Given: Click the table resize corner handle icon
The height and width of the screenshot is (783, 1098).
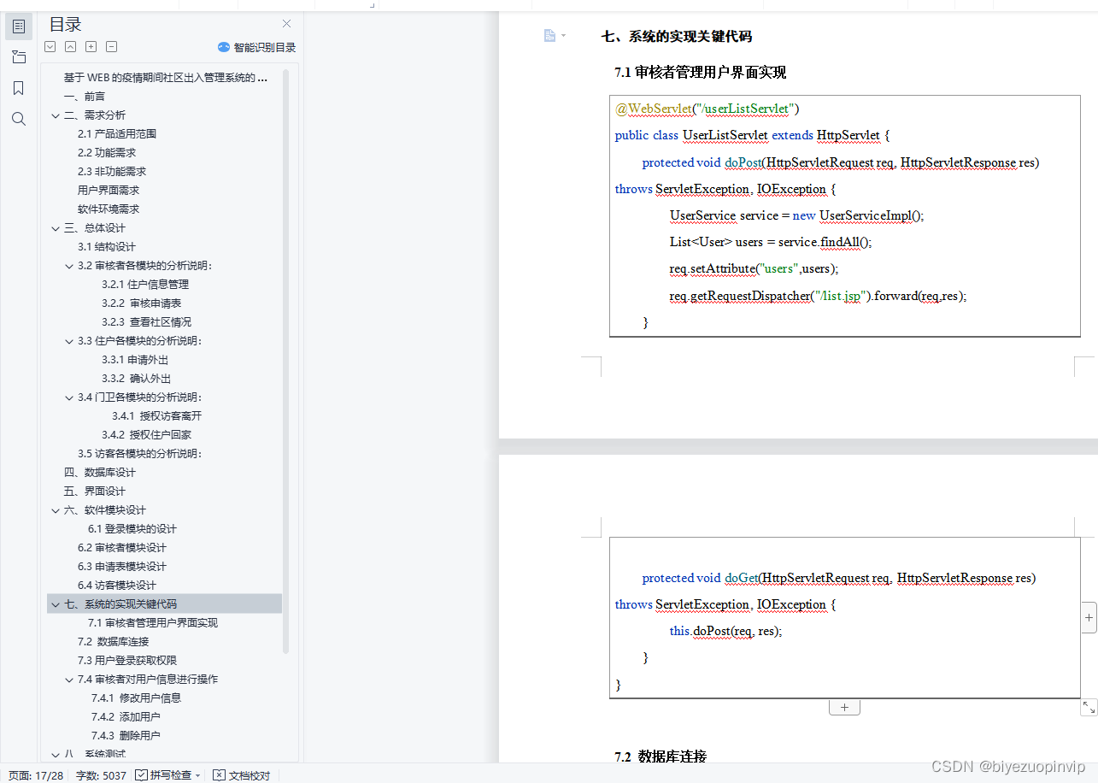Looking at the screenshot, I should coord(1089,707).
